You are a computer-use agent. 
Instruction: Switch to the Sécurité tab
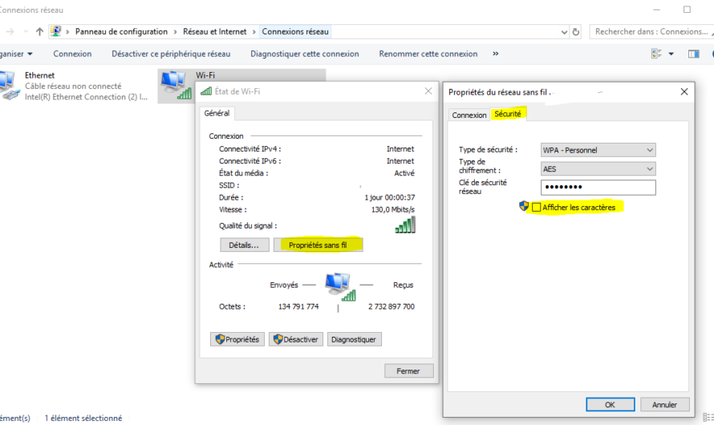coord(508,114)
